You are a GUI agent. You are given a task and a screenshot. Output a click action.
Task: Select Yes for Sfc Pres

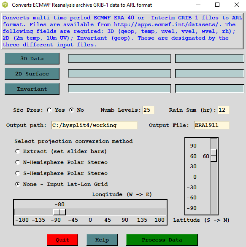pos(49,110)
